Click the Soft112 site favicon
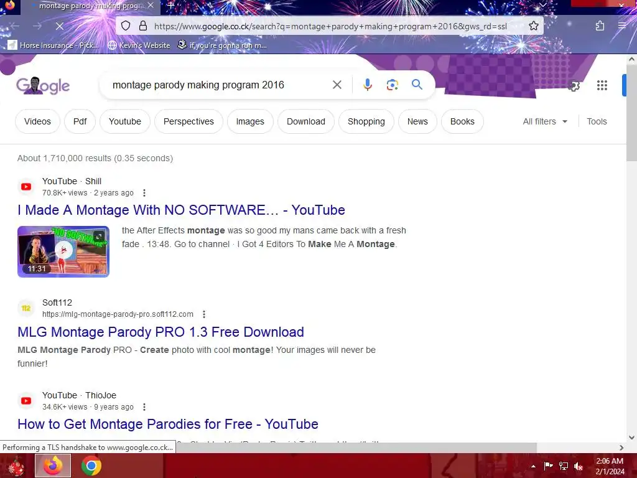The height and width of the screenshot is (478, 637). pyautogui.click(x=26, y=308)
